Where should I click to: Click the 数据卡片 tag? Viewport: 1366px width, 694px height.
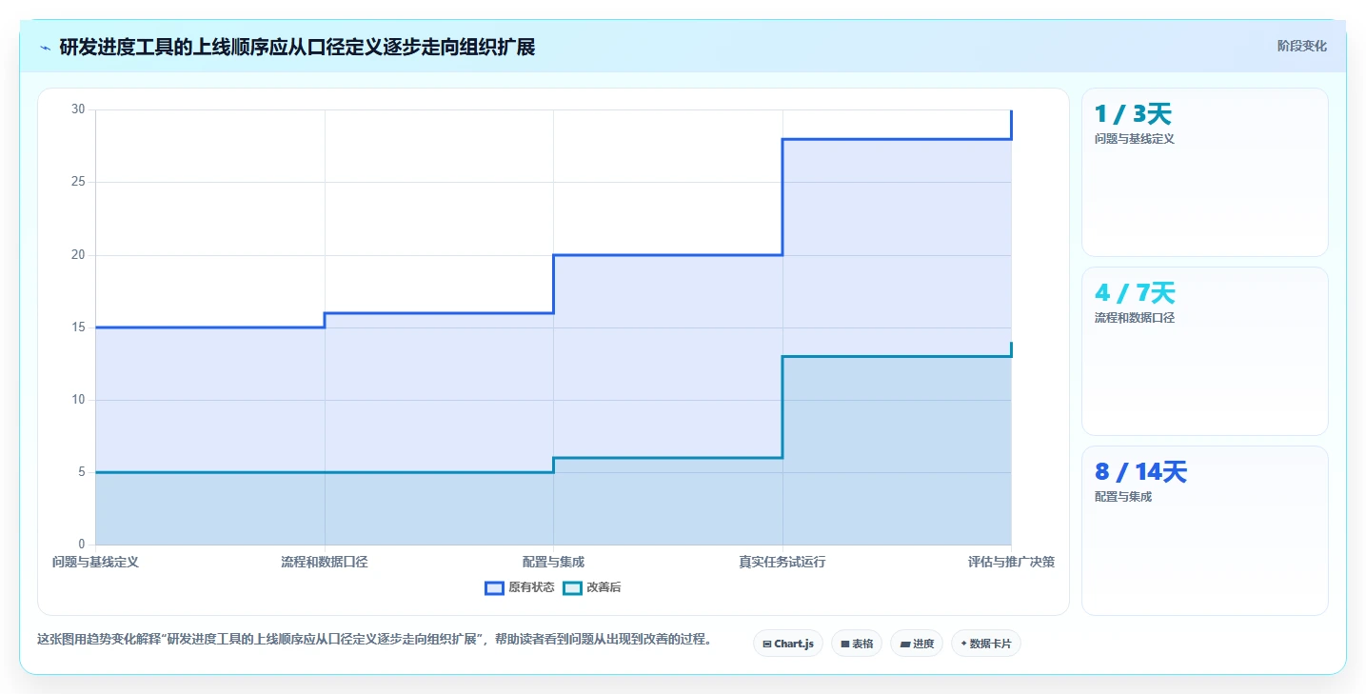point(985,644)
